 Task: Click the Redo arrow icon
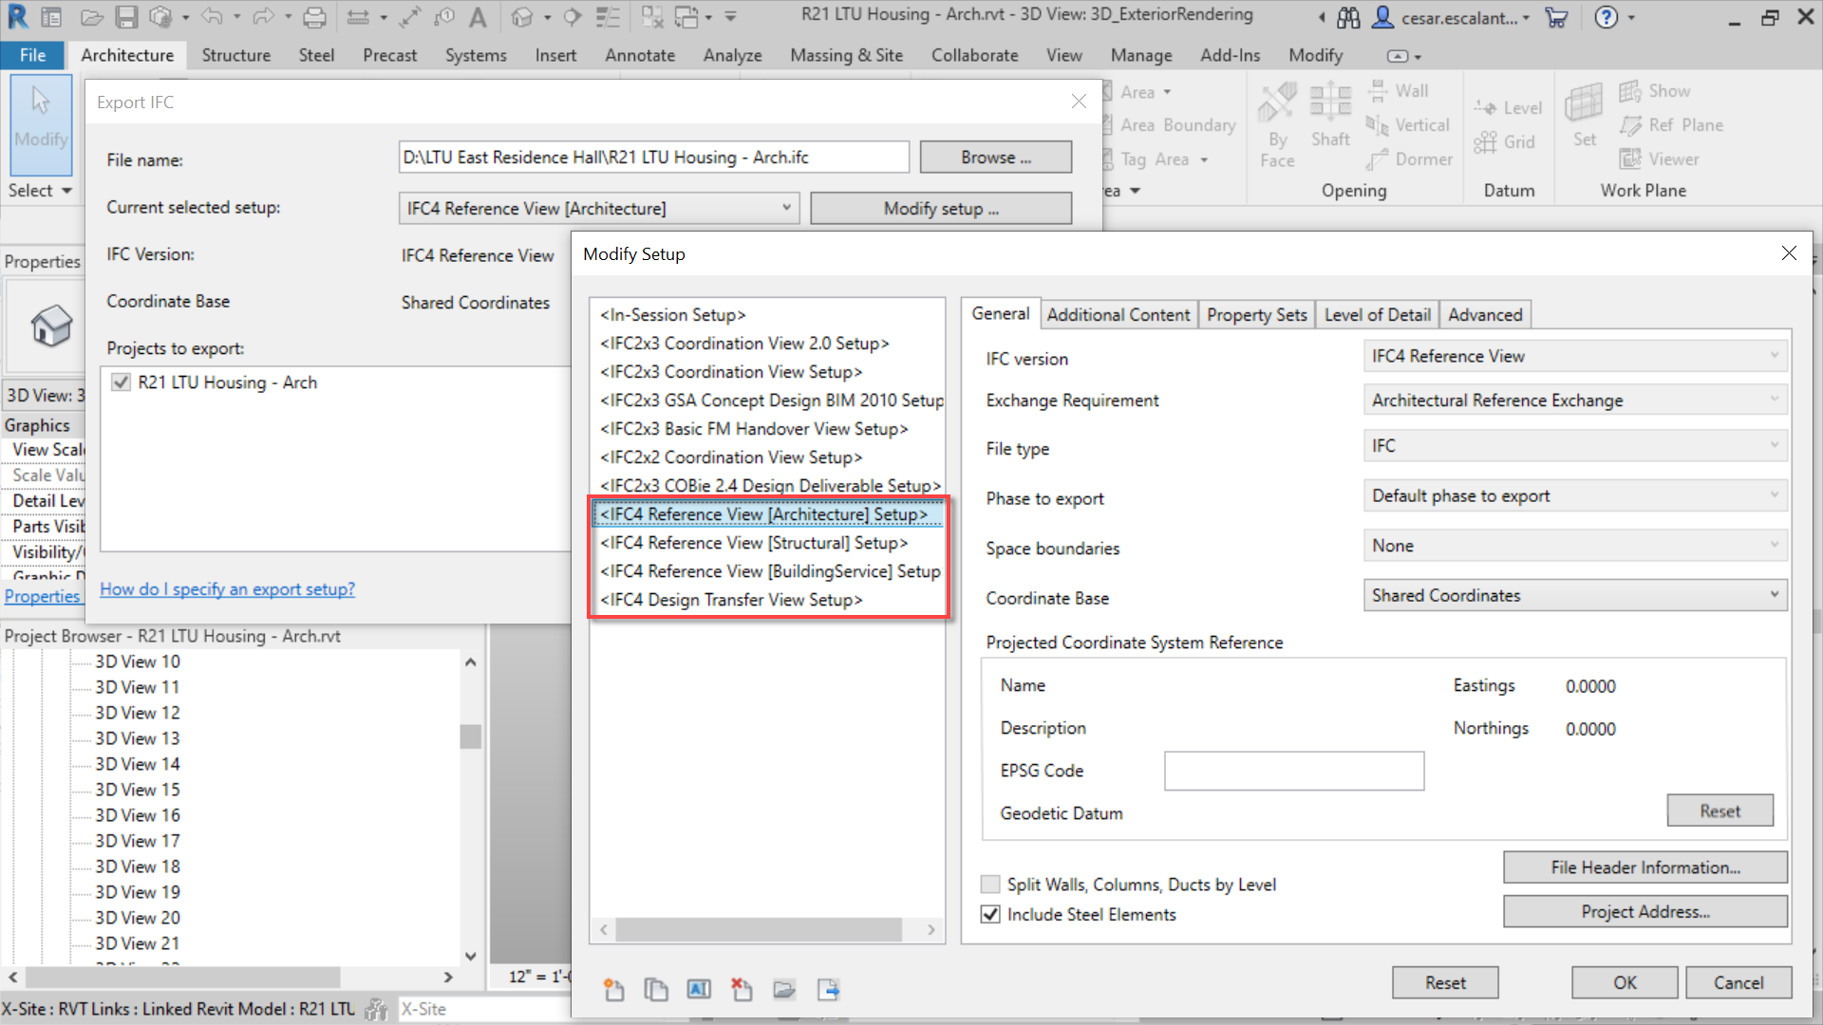pos(263,16)
